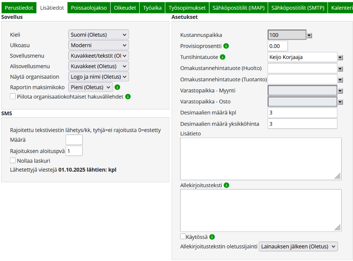
Task: Go to Sähköpostitilit (IMAP) tab
Action: coord(240,8)
